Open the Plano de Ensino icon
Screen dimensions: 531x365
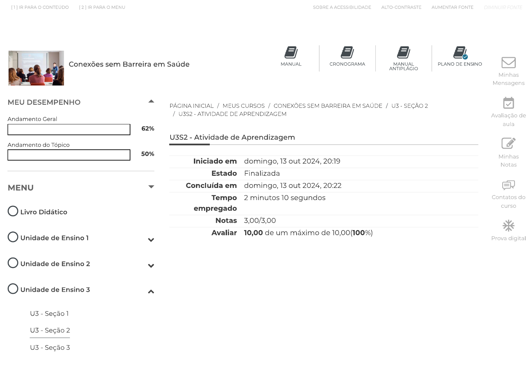tap(460, 53)
